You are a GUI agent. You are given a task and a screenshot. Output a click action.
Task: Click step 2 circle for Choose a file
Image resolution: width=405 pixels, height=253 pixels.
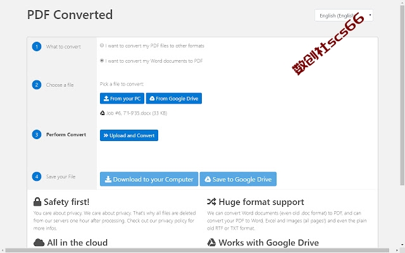coord(37,85)
